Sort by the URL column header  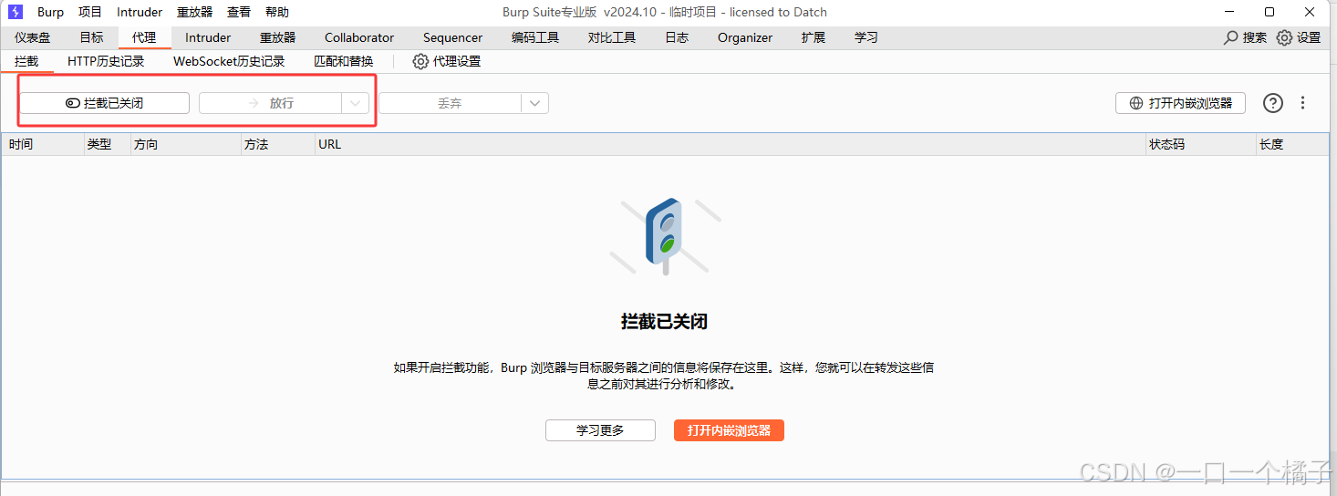[x=731, y=144]
